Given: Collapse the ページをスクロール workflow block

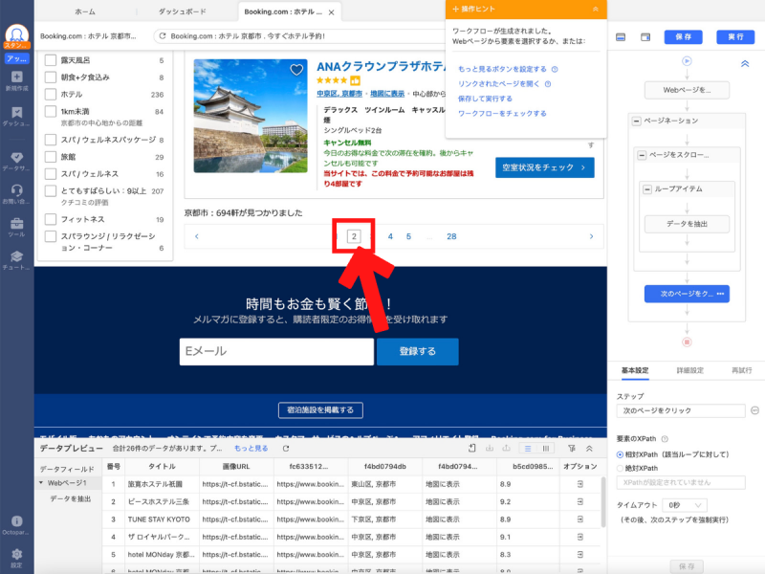Looking at the screenshot, I should click(x=642, y=155).
